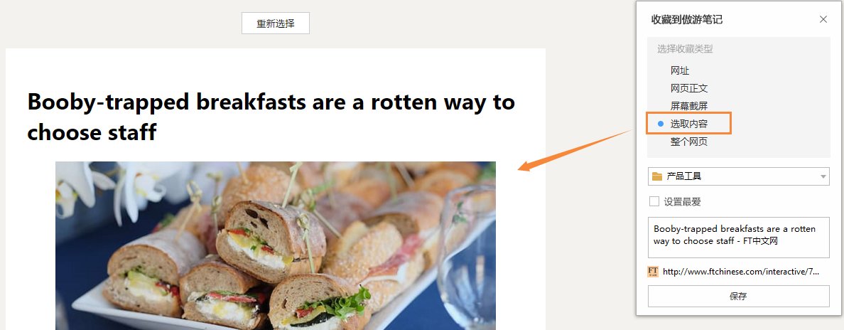The height and width of the screenshot is (330, 844).
Task: Click the 重新选择 button
Action: [276, 23]
